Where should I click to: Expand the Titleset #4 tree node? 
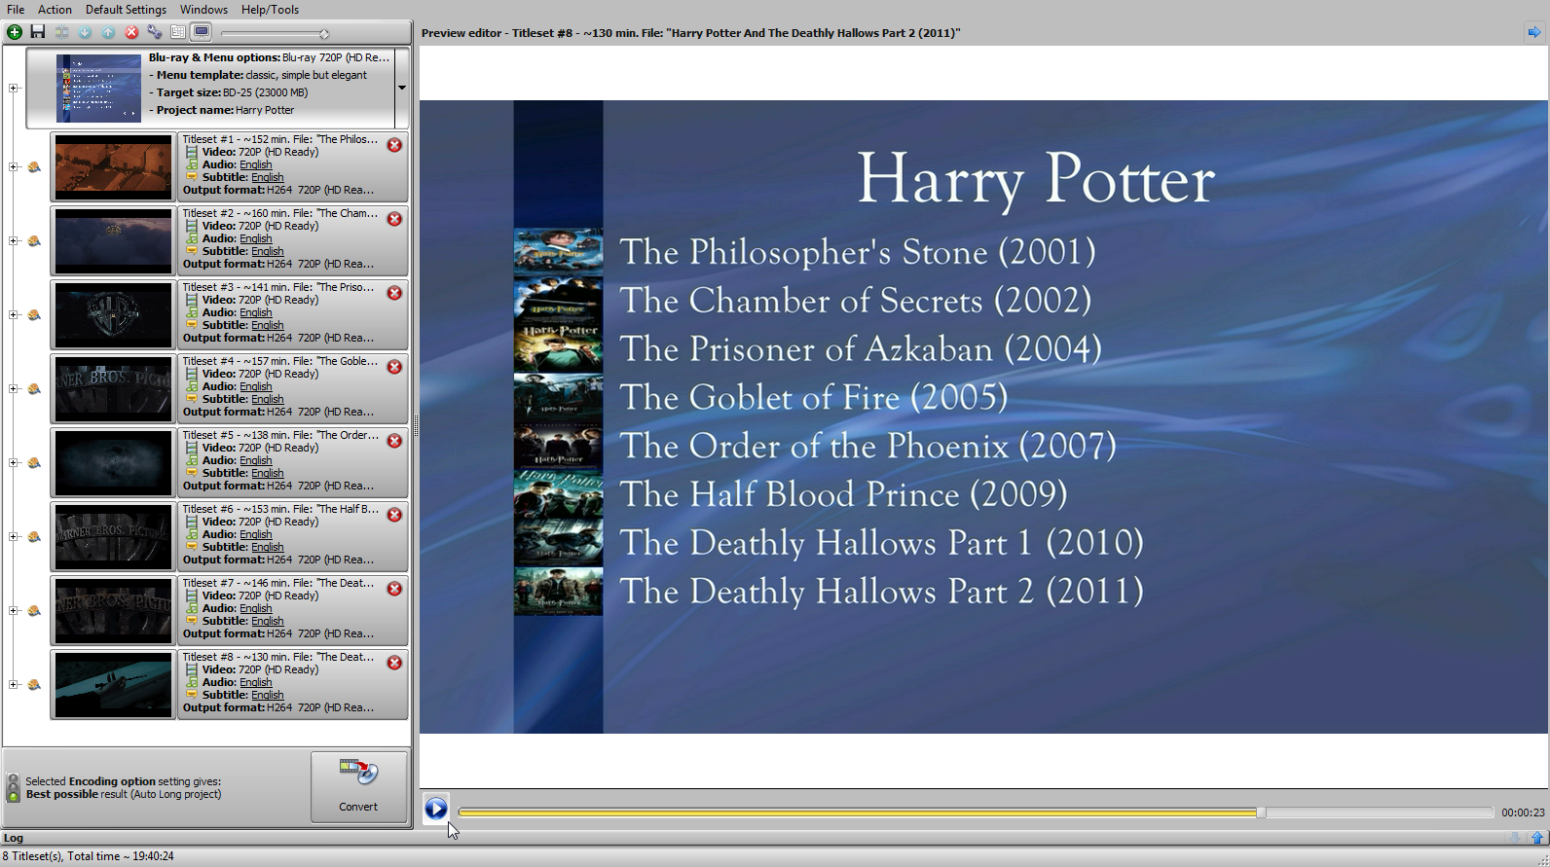click(x=14, y=389)
